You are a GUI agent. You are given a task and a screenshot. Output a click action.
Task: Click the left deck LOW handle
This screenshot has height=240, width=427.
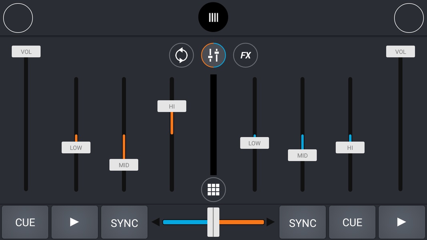[76, 148]
